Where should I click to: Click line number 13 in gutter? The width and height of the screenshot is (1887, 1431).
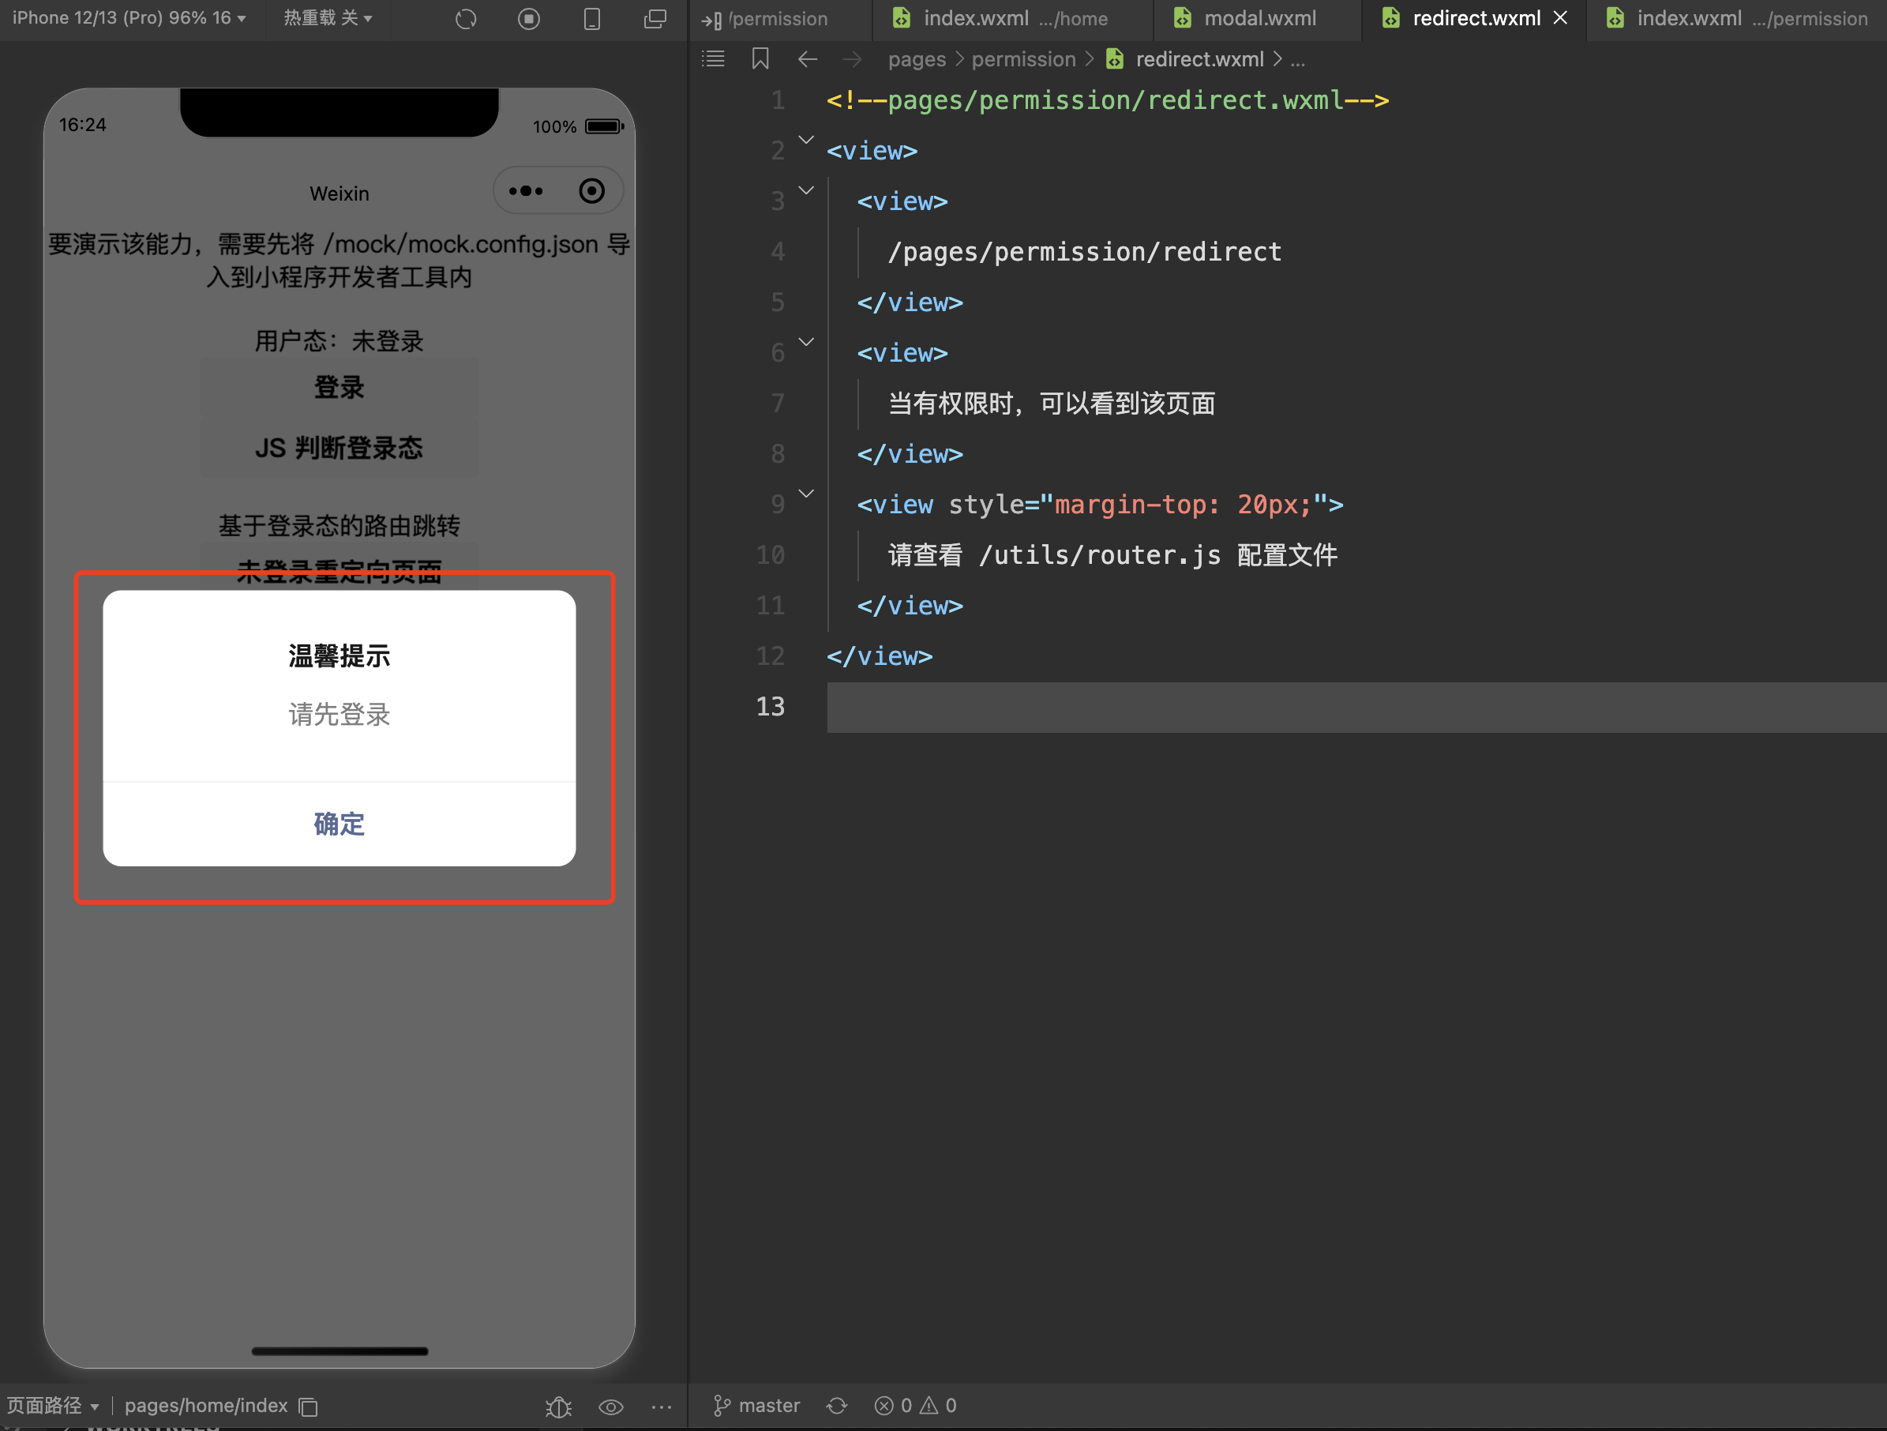point(771,707)
